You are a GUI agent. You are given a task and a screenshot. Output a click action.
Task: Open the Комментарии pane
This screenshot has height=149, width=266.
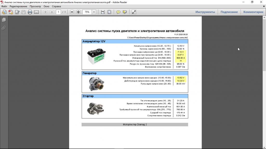(253, 12)
